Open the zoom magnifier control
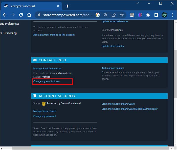 106,15
